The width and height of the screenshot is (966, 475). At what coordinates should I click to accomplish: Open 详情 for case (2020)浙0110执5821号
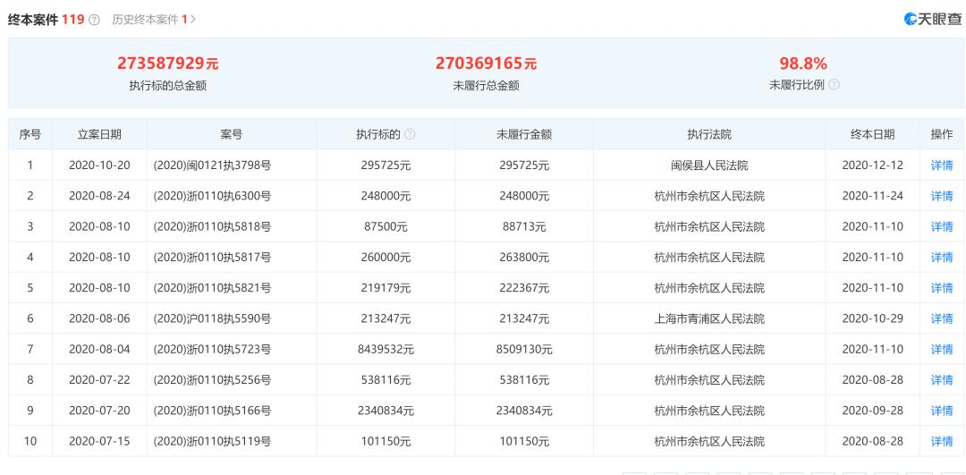(941, 288)
